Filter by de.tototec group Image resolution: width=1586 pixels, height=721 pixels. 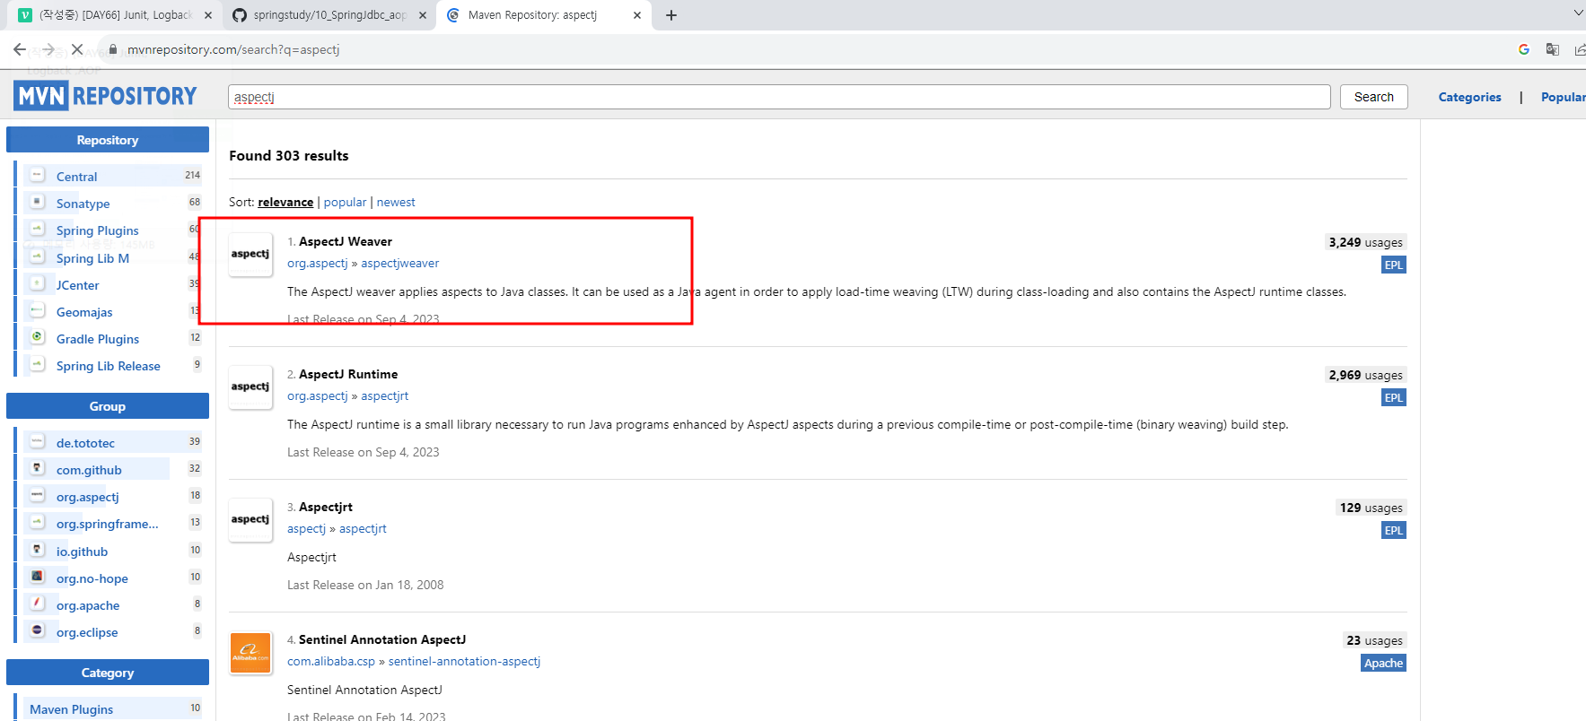(x=85, y=443)
